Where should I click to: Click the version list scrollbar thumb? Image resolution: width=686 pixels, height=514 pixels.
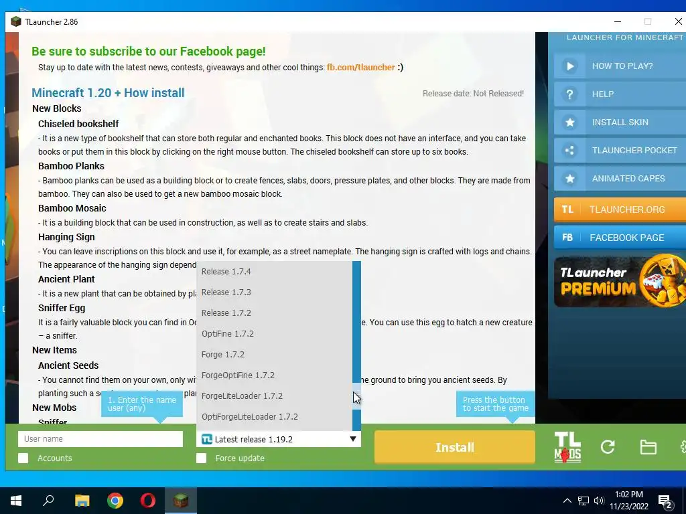[x=356, y=396]
